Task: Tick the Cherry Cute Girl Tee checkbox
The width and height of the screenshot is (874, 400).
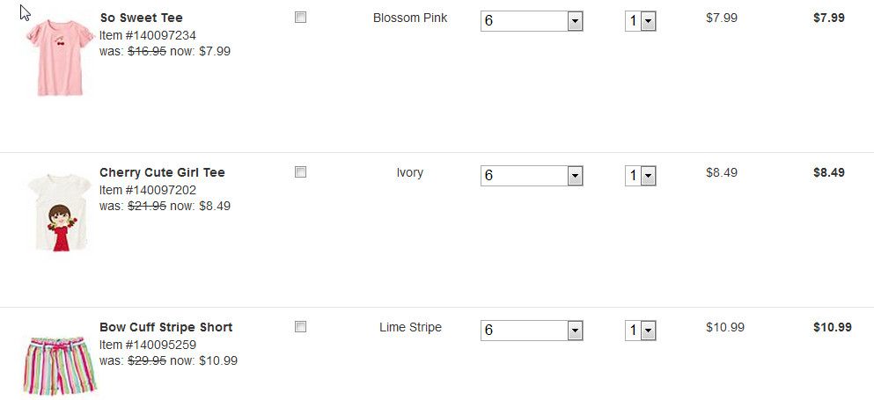Action: pos(300,172)
